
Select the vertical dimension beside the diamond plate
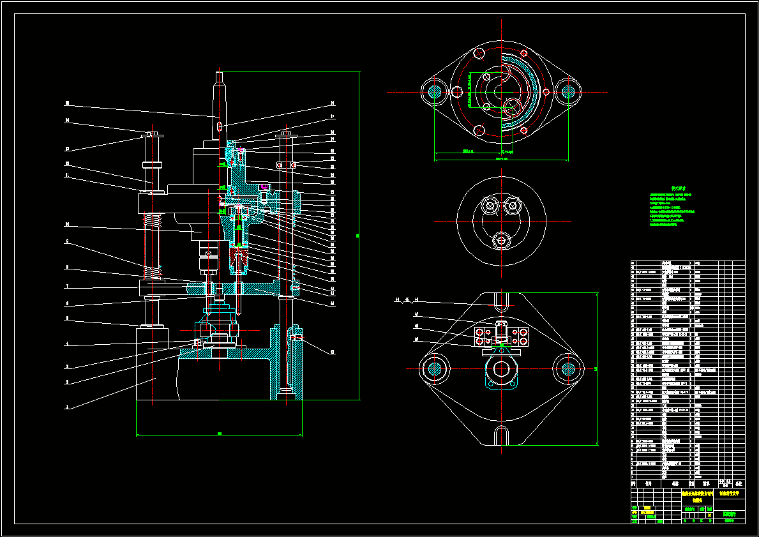(596, 368)
